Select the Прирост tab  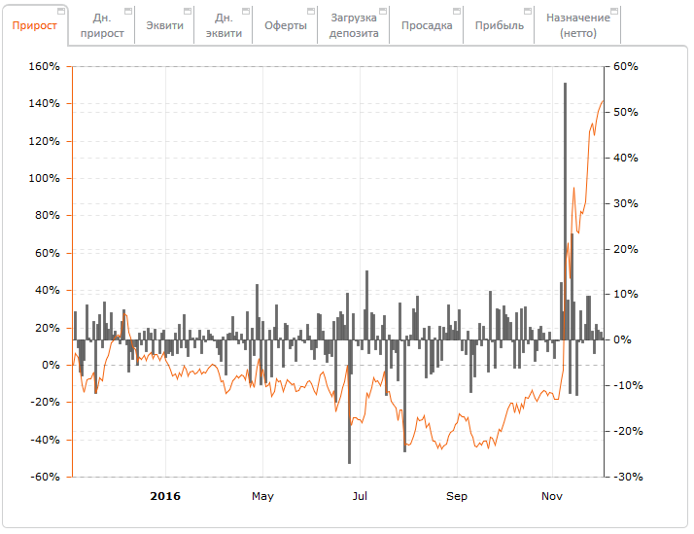[34, 26]
